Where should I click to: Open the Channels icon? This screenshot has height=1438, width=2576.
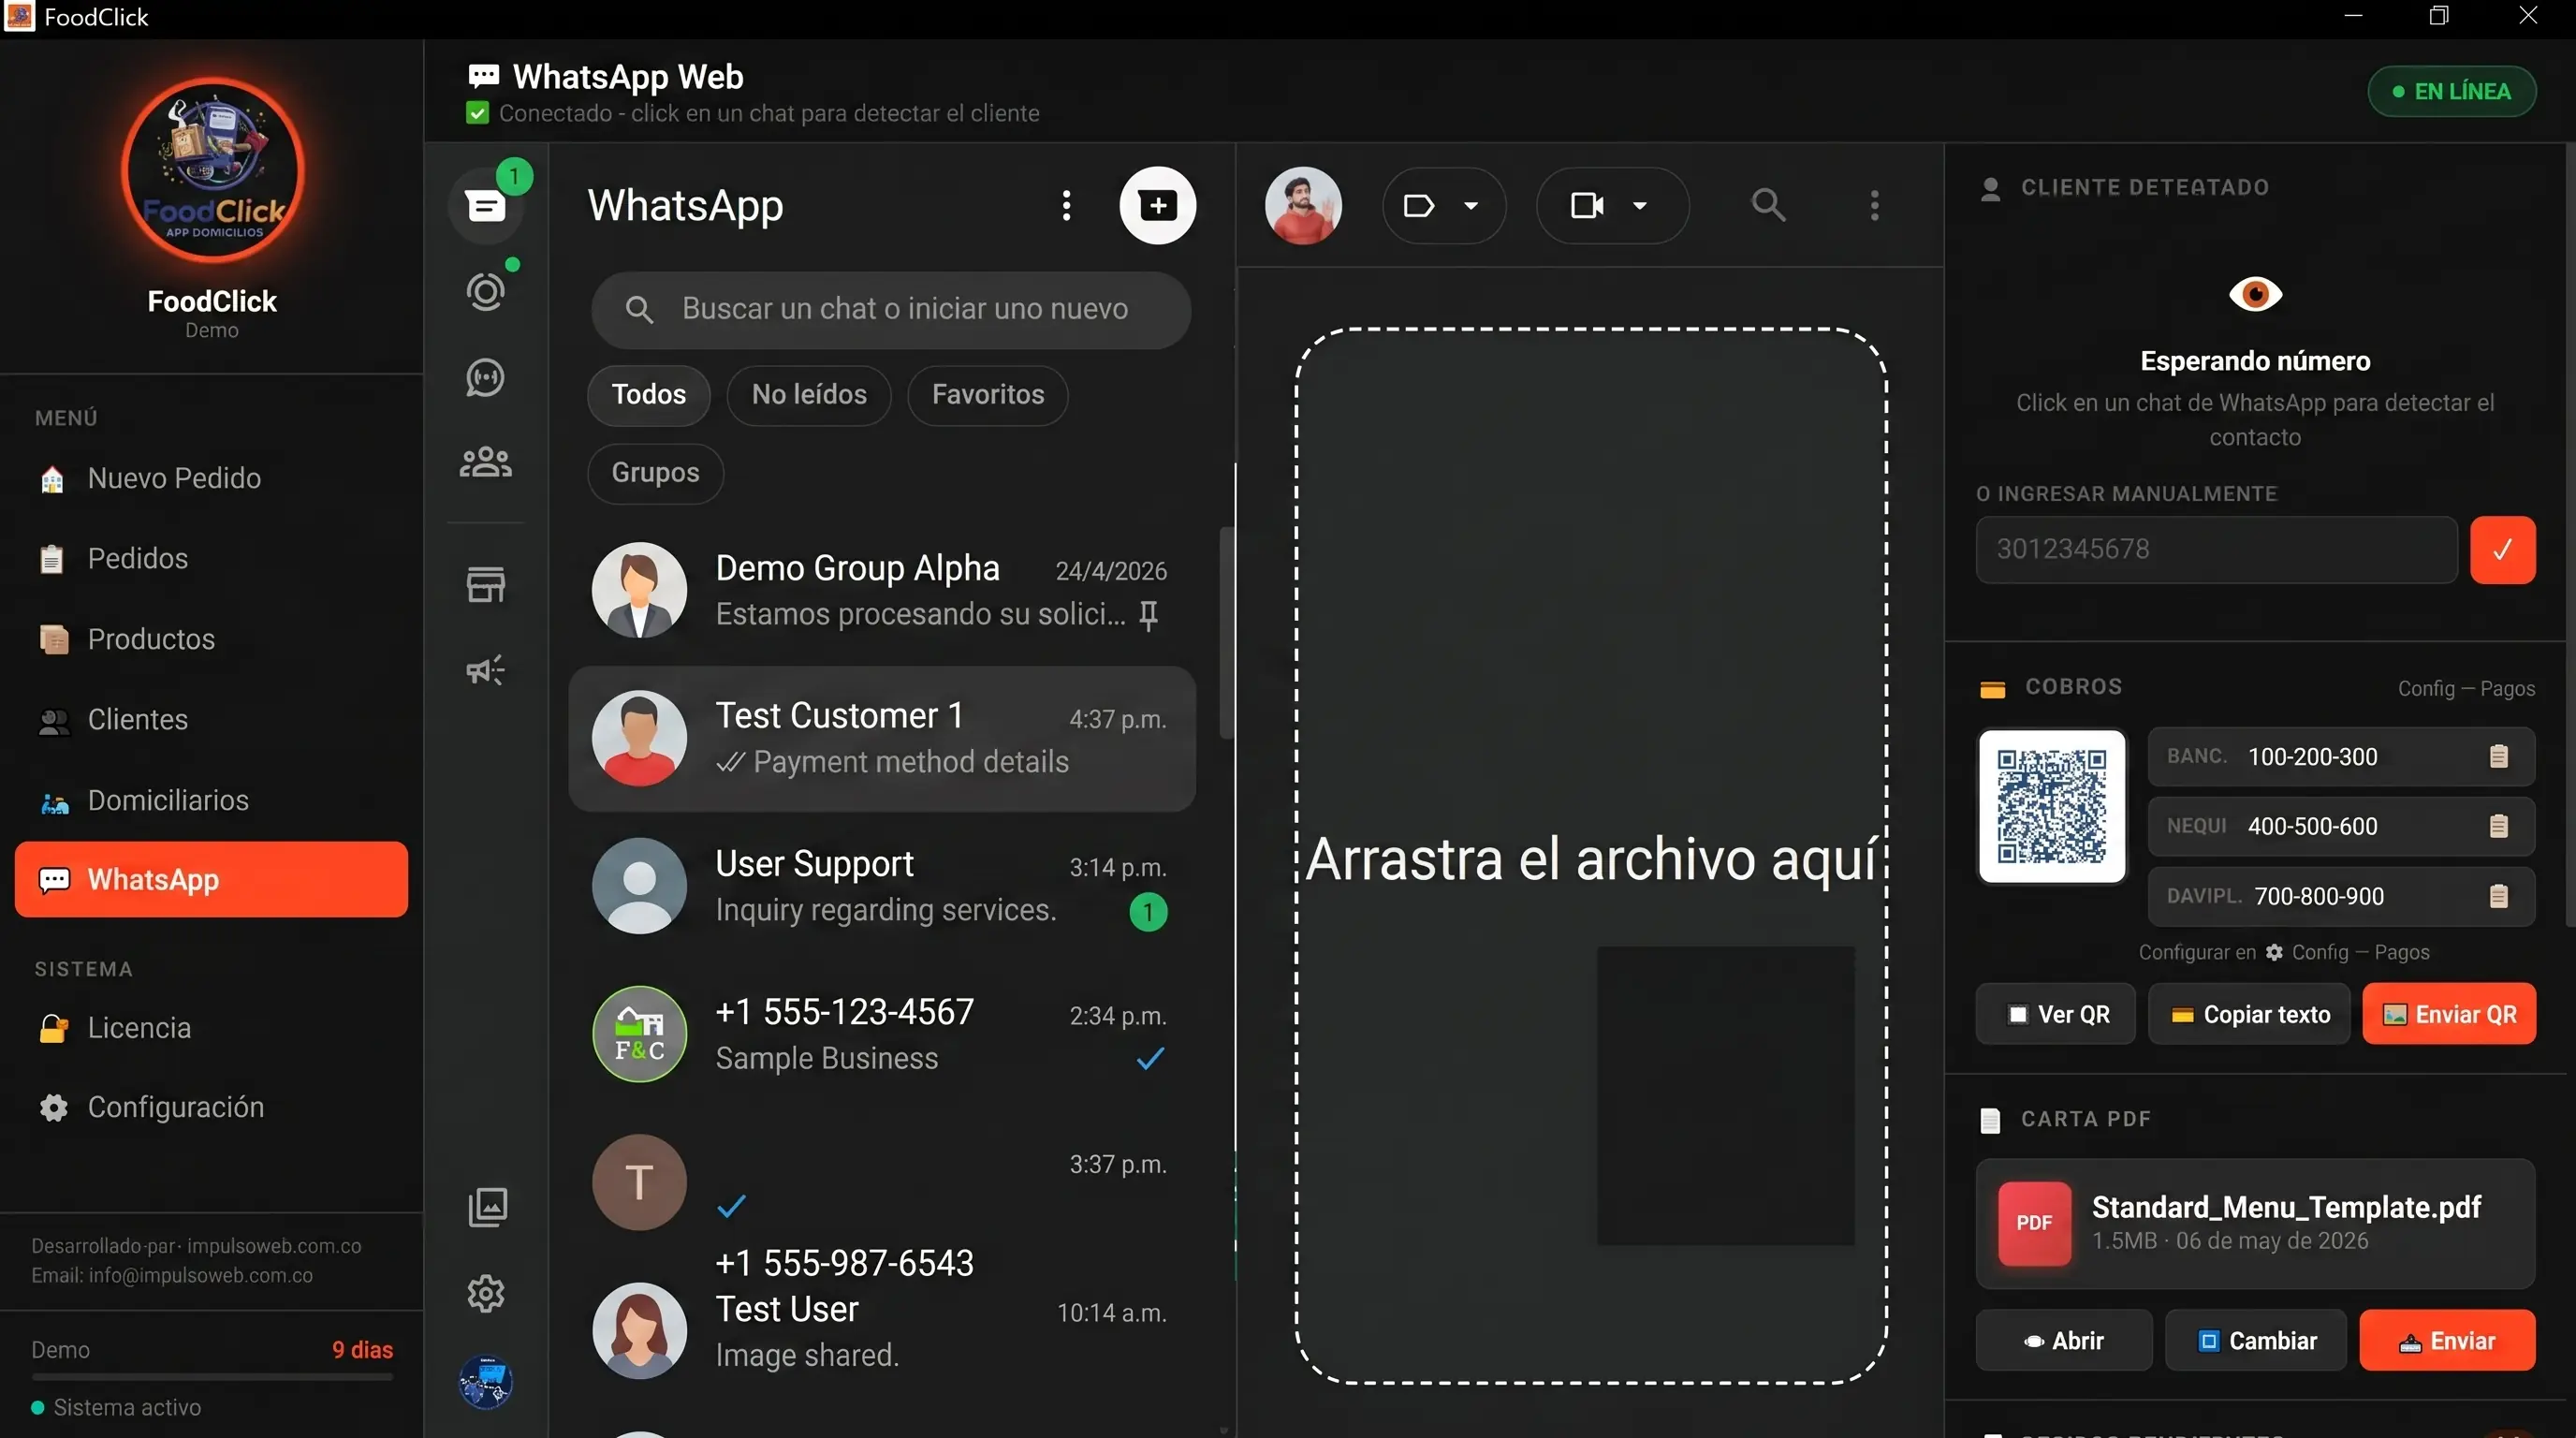pyautogui.click(x=486, y=377)
